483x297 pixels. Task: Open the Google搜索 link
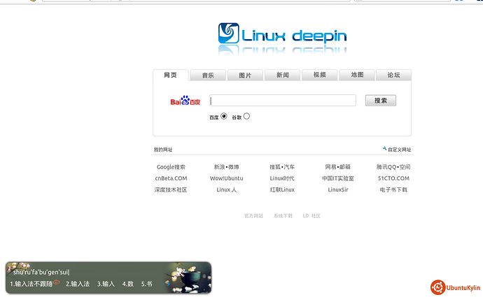click(171, 167)
